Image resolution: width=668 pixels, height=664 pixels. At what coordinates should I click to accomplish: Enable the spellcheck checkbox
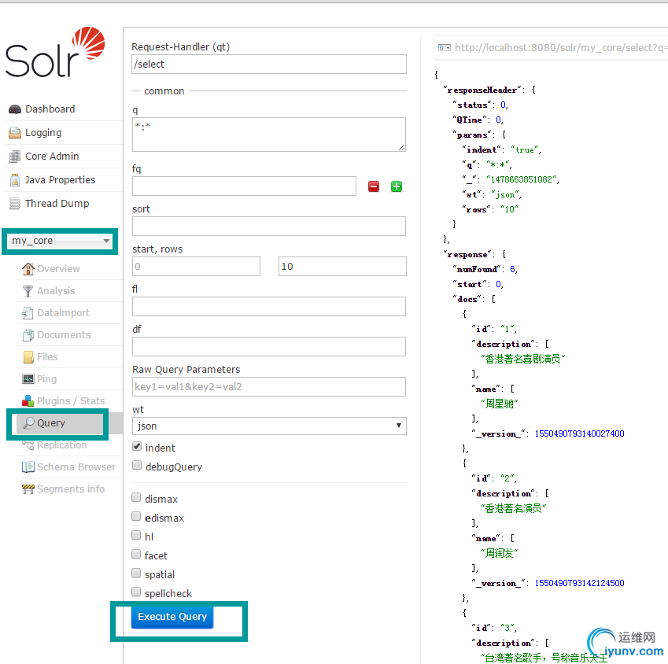136,592
